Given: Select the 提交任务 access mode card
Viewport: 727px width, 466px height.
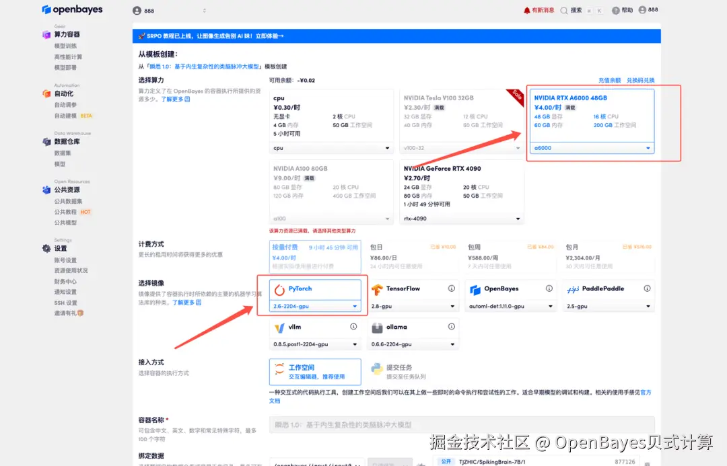Looking at the screenshot, I should [413, 371].
